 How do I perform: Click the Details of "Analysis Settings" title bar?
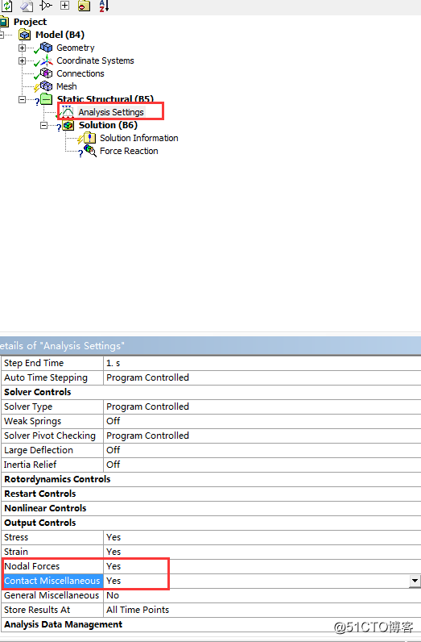[210, 345]
